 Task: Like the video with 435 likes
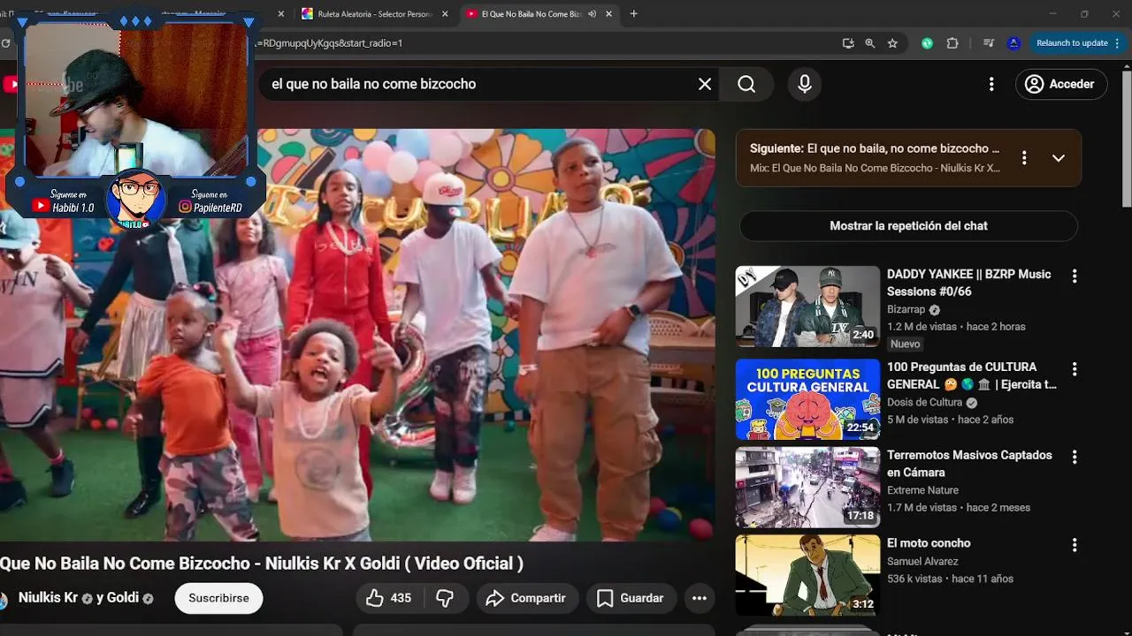coord(388,598)
